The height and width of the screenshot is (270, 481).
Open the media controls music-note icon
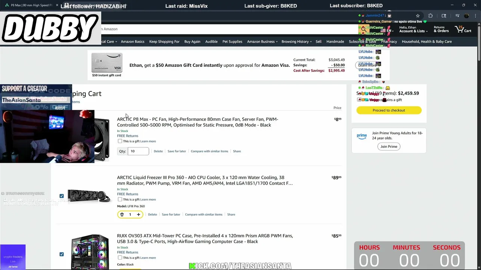457,16
